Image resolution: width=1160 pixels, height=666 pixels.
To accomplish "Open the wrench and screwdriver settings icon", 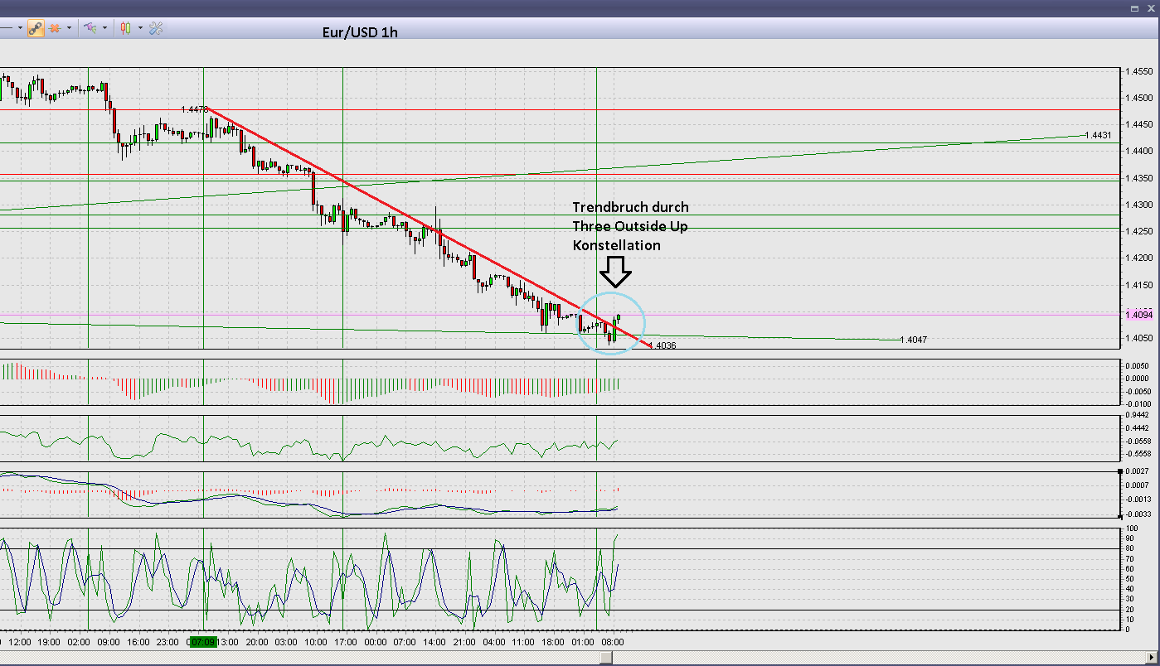I will point(156,28).
